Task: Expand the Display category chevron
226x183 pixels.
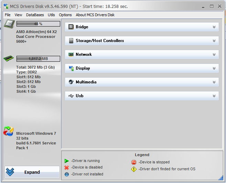Action: tap(214, 68)
